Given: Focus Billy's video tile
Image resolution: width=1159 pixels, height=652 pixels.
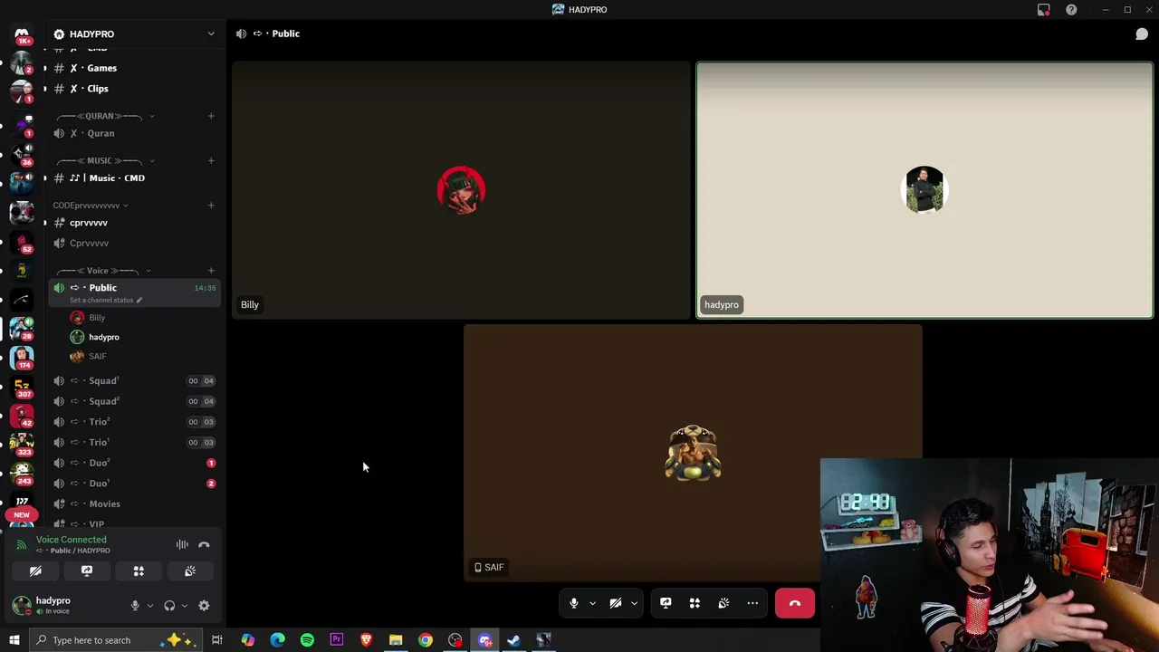Looking at the screenshot, I should click(x=461, y=190).
